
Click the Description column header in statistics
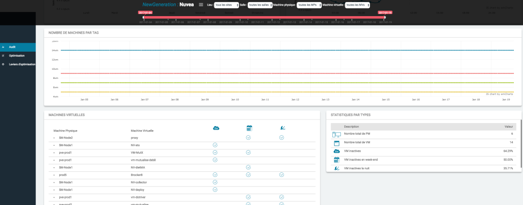[351, 127]
